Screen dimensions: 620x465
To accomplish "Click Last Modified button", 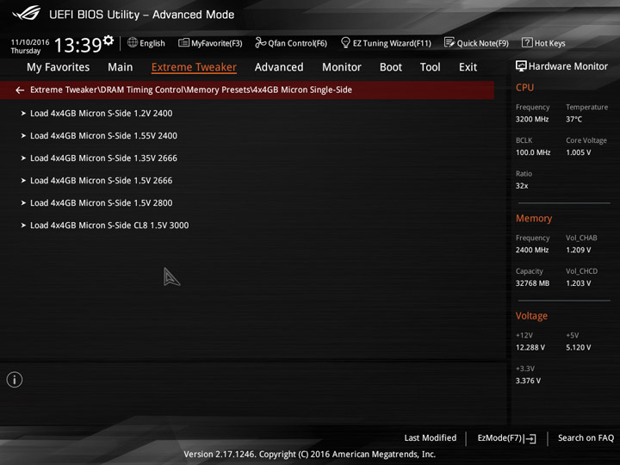I will tap(431, 438).
